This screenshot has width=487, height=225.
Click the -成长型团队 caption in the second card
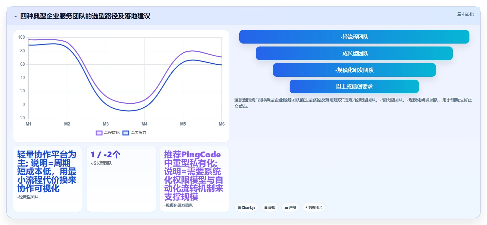pos(101,163)
